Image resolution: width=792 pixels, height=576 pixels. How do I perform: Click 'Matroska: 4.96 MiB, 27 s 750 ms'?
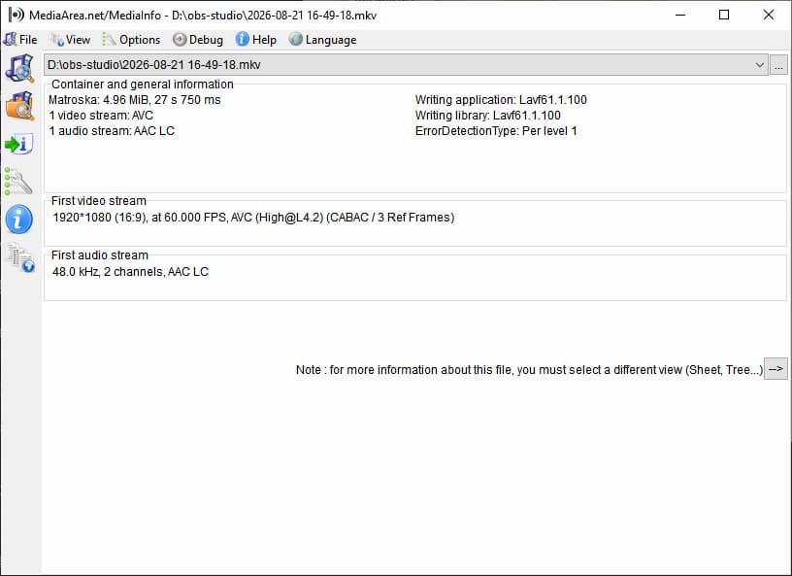[135, 100]
